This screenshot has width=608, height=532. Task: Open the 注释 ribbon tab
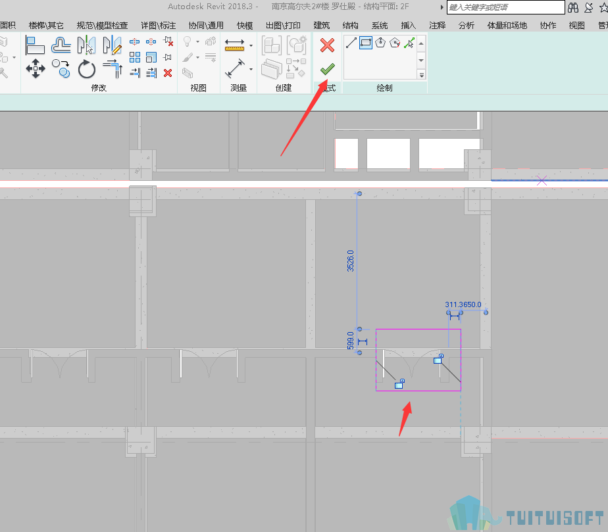(438, 26)
